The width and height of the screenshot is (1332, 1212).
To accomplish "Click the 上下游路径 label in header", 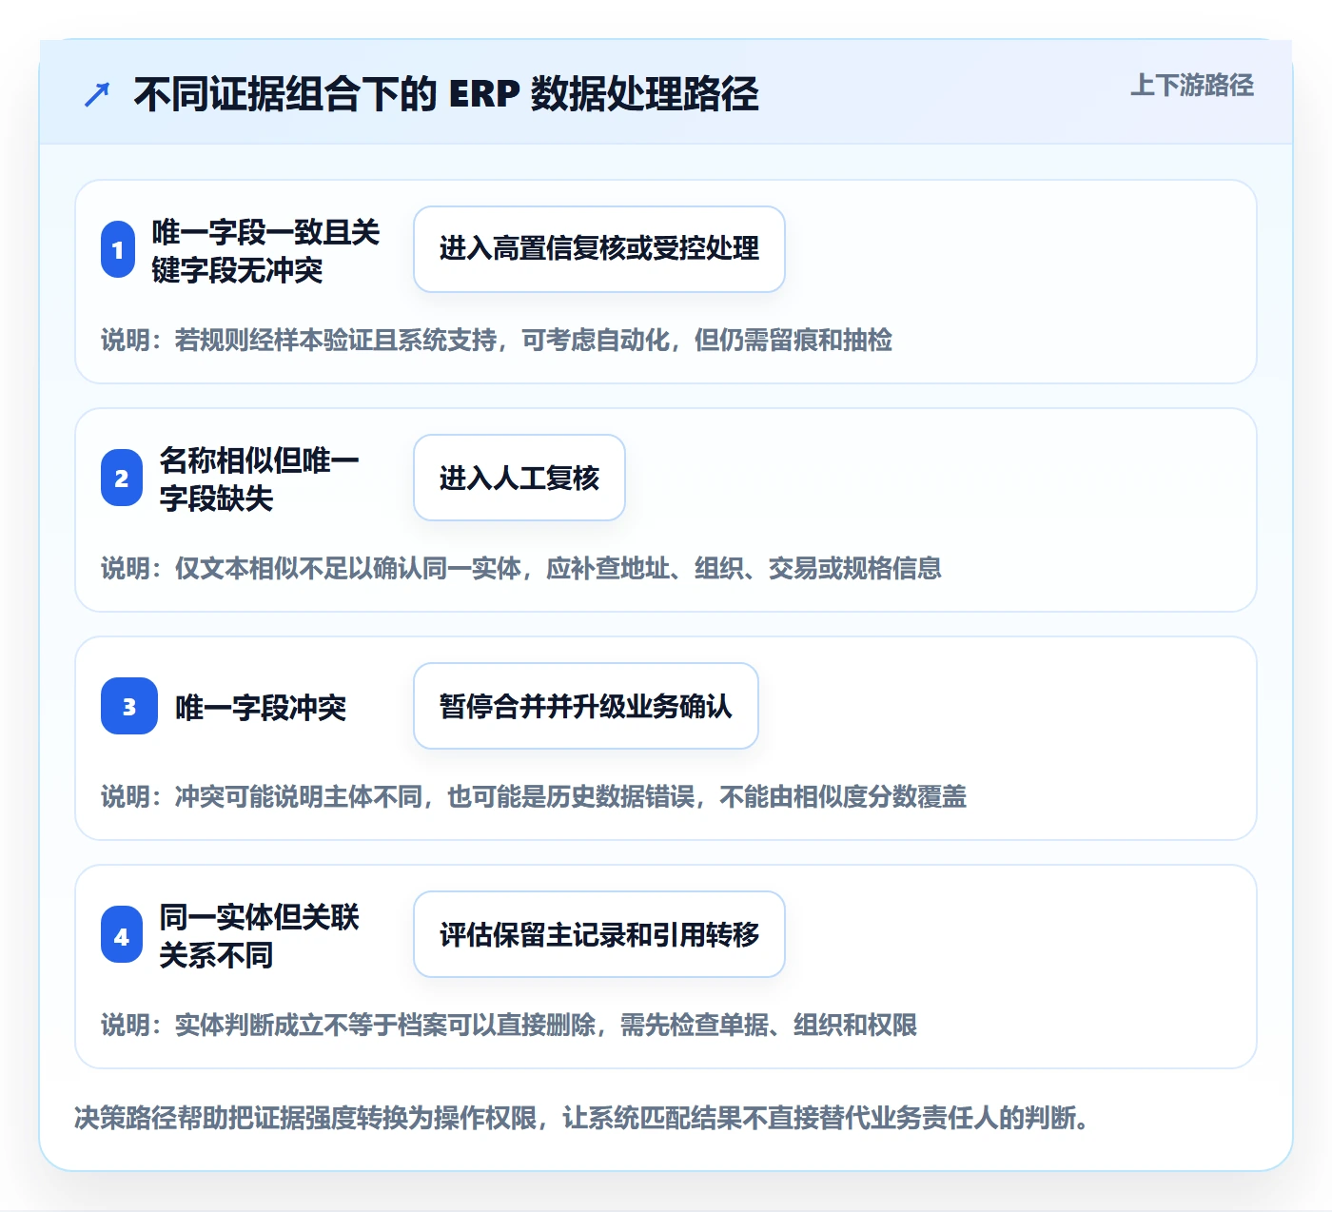I will [x=1192, y=86].
